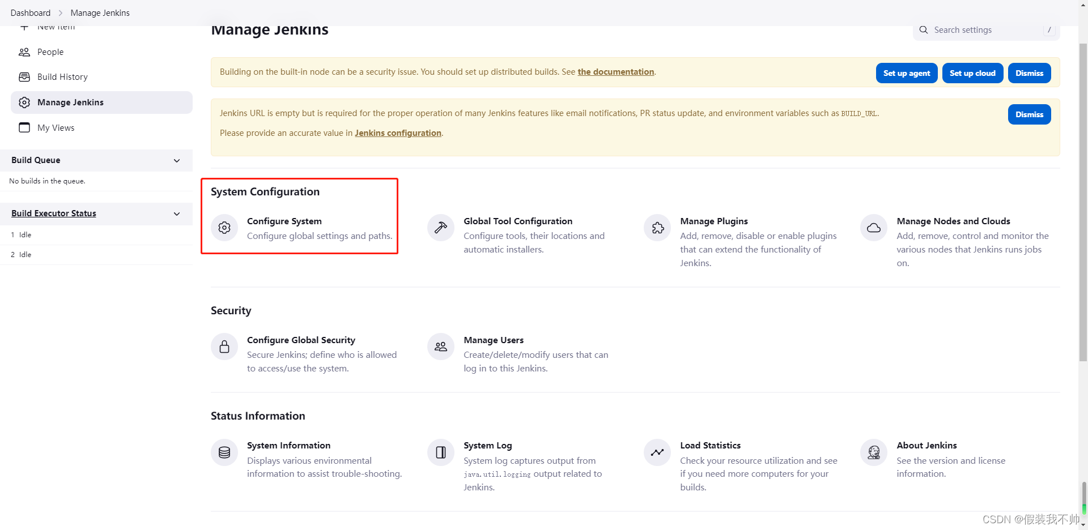
Task: Open Configure Global Security
Action: click(301, 340)
